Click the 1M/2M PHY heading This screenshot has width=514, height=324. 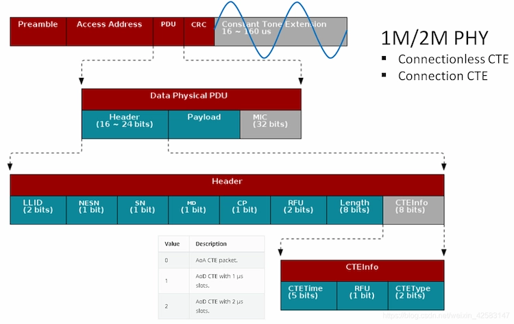(435, 38)
